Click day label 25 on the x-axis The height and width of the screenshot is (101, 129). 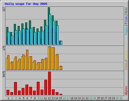point(98,98)
